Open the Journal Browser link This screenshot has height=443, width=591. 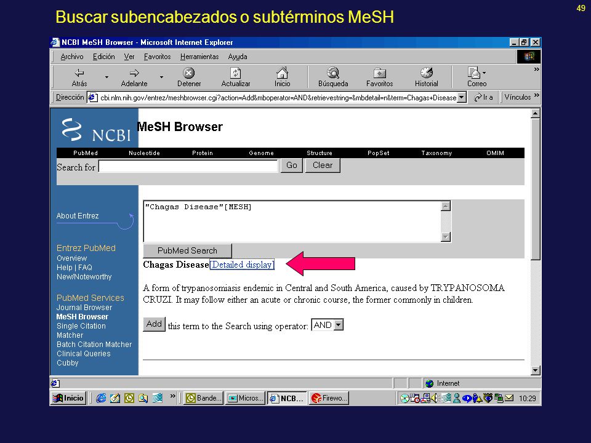click(84, 308)
